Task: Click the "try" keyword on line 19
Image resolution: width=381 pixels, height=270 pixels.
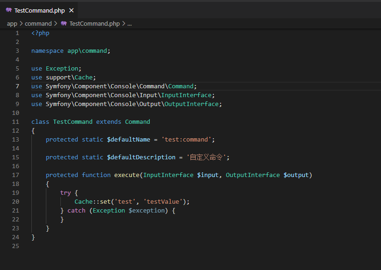Action: 66,193
